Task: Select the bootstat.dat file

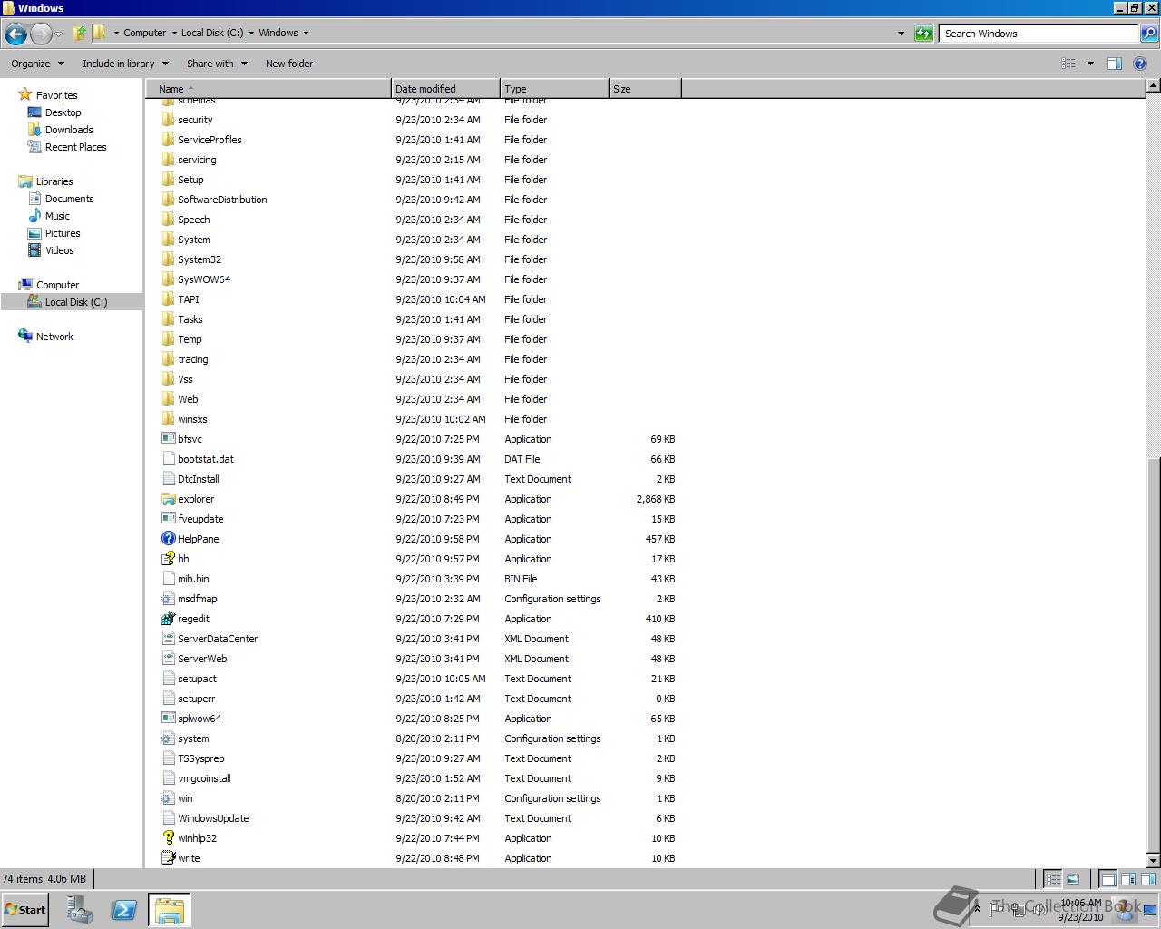Action: pyautogui.click(x=206, y=459)
